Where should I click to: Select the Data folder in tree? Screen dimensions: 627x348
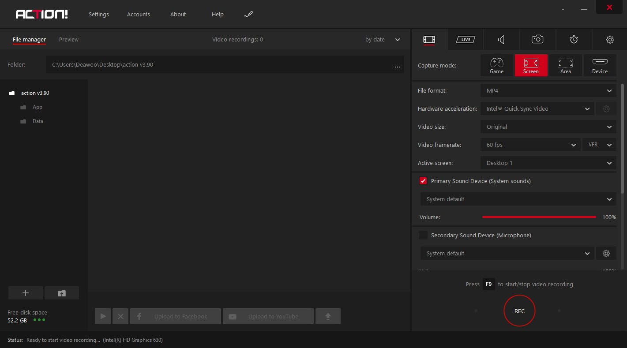tap(38, 121)
